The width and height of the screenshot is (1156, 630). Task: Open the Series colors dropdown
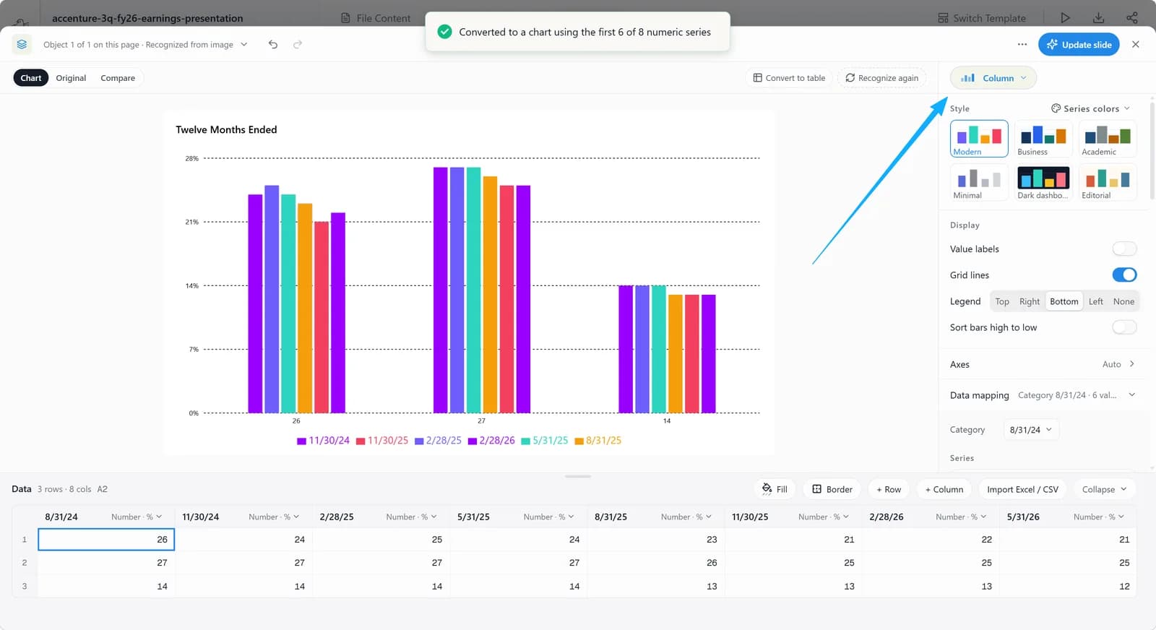(x=1091, y=108)
